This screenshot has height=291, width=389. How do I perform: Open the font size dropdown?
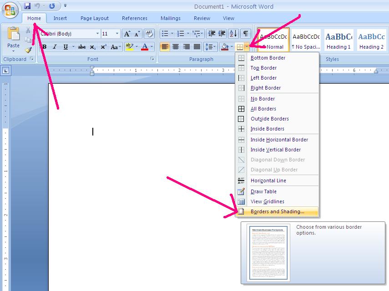tap(116, 34)
